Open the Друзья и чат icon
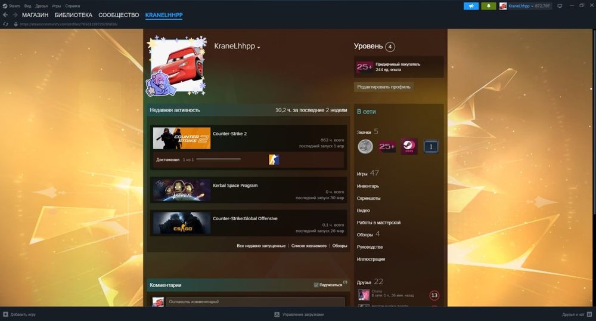Image resolution: width=596 pixels, height=321 pixels. pos(589,314)
